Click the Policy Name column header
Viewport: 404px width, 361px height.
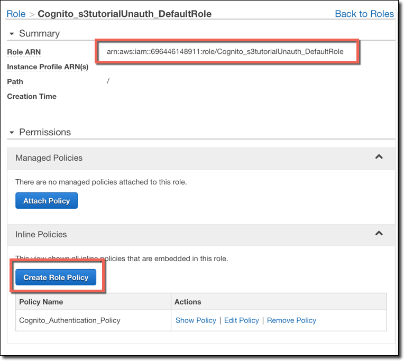93,301
